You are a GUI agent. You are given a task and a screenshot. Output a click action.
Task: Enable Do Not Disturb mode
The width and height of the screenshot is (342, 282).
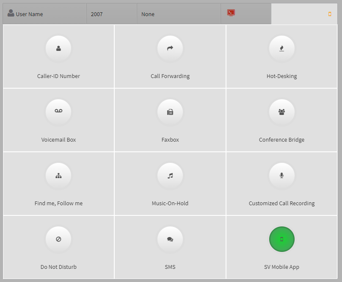(x=58, y=239)
